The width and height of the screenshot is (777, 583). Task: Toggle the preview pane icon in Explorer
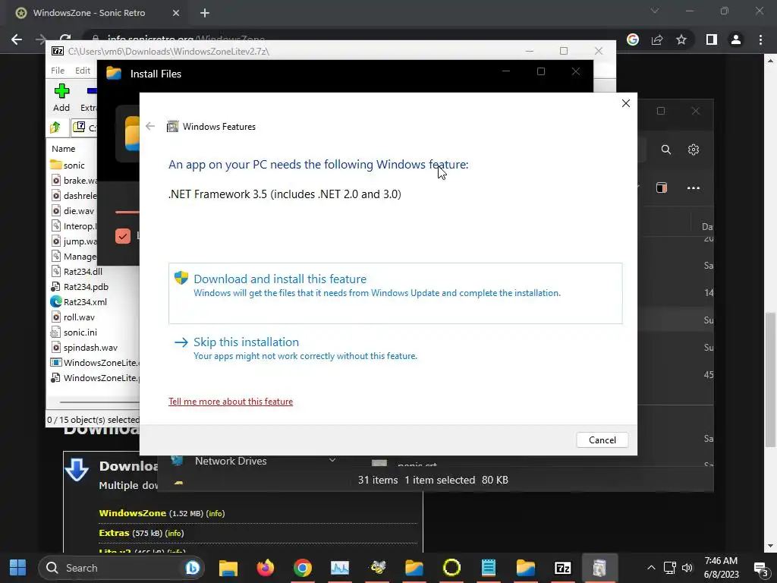click(x=662, y=188)
